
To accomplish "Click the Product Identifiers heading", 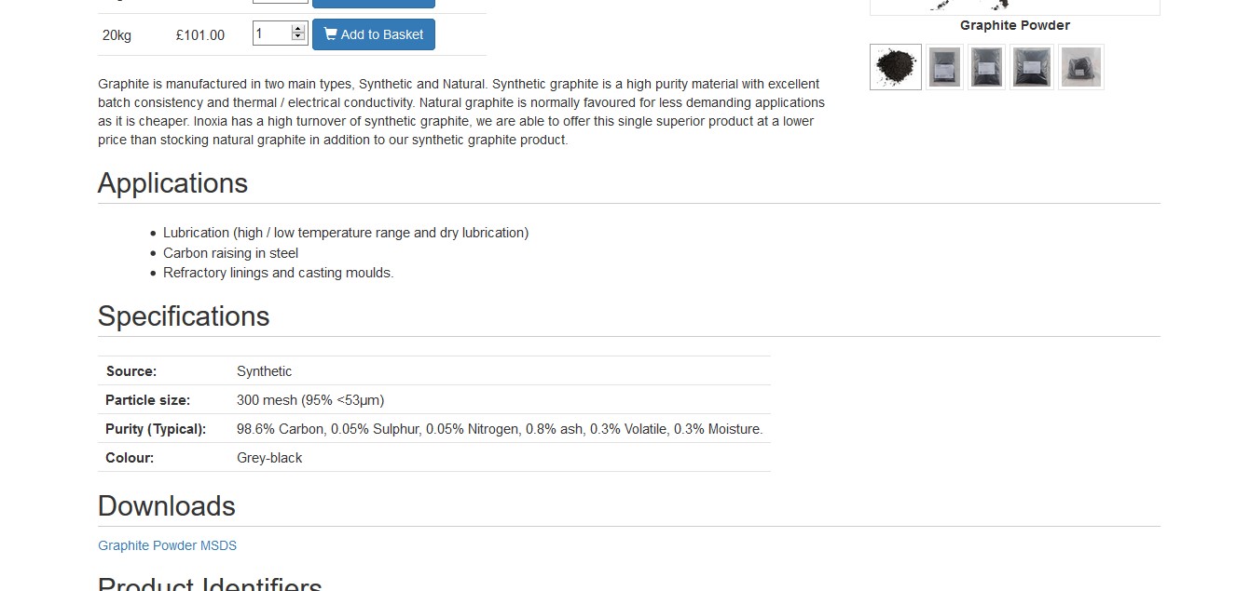I will pyautogui.click(x=210, y=584).
